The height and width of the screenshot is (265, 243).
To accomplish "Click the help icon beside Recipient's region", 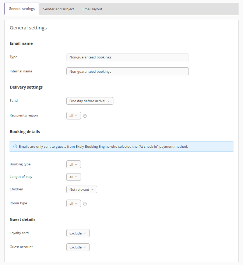I will click(85, 116).
